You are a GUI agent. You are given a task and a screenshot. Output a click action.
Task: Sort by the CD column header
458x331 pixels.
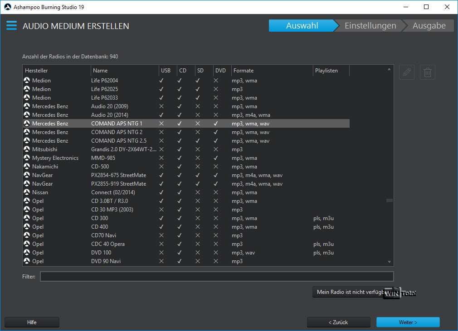186,71
